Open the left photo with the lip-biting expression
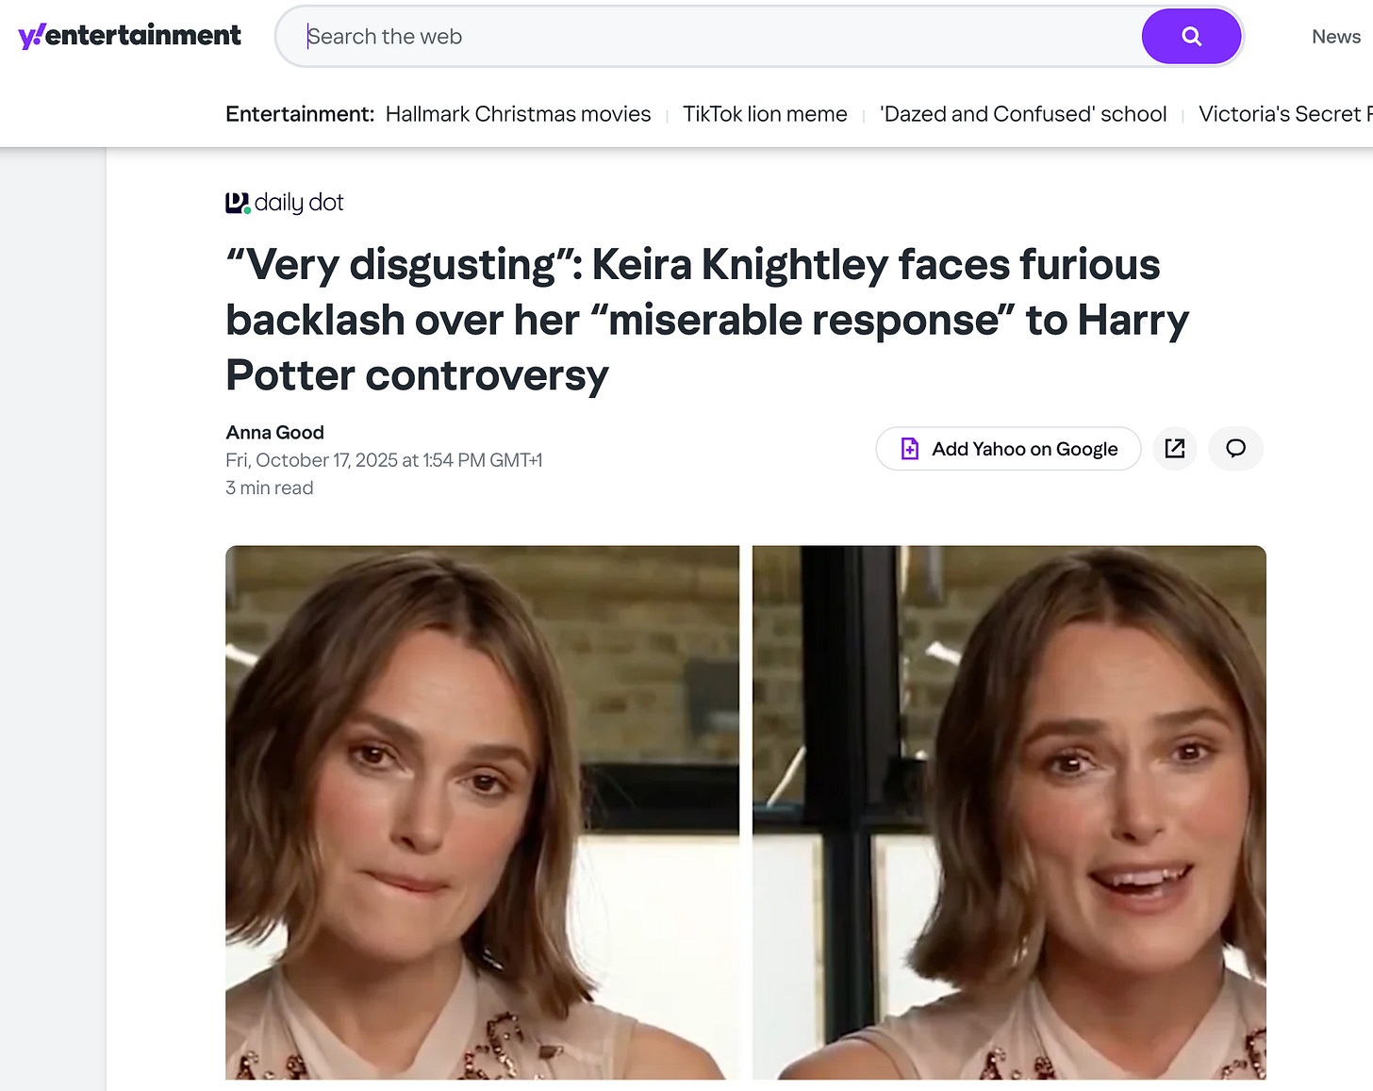 (x=482, y=813)
